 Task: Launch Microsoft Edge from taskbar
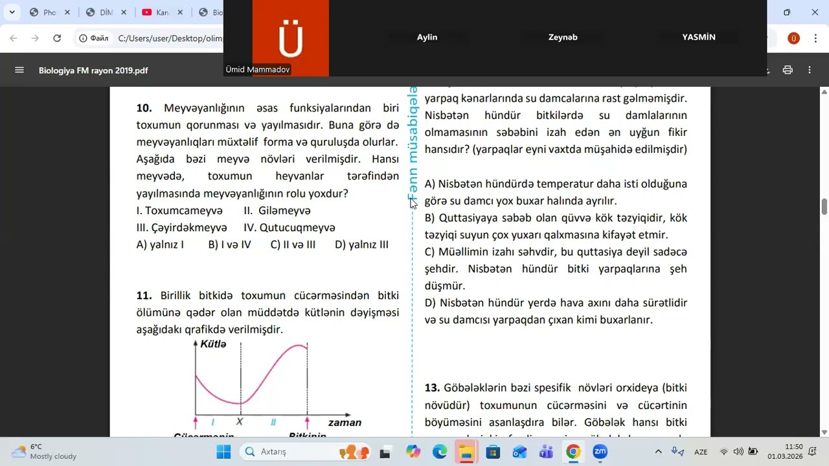tap(440, 452)
